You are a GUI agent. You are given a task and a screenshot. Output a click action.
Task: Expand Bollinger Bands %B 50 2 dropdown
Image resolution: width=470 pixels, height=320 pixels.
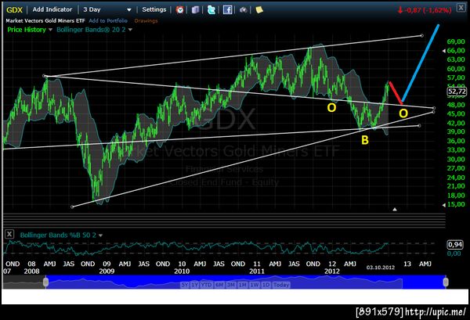pyautogui.click(x=101, y=236)
